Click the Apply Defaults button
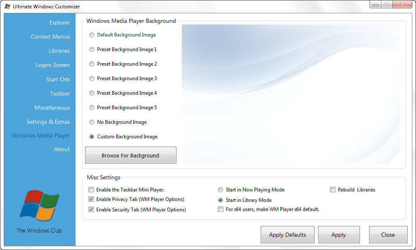Screen dimensions: 416x250 click(287, 235)
